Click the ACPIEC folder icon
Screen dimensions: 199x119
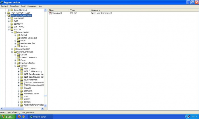click(x=22, y=99)
